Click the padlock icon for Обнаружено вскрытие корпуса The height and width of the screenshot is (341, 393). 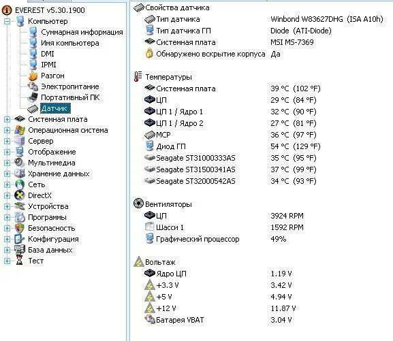(149, 54)
